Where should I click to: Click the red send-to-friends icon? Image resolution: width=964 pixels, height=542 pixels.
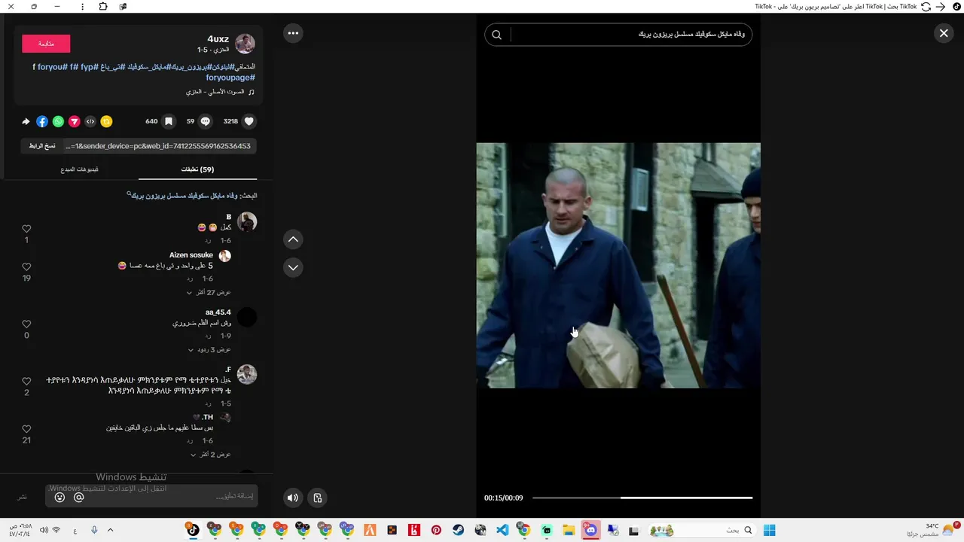click(x=74, y=121)
